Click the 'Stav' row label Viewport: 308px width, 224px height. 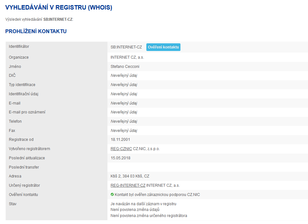pyautogui.click(x=12, y=204)
